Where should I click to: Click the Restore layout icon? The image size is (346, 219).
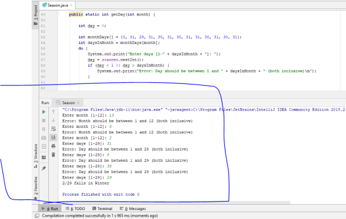pos(44,157)
